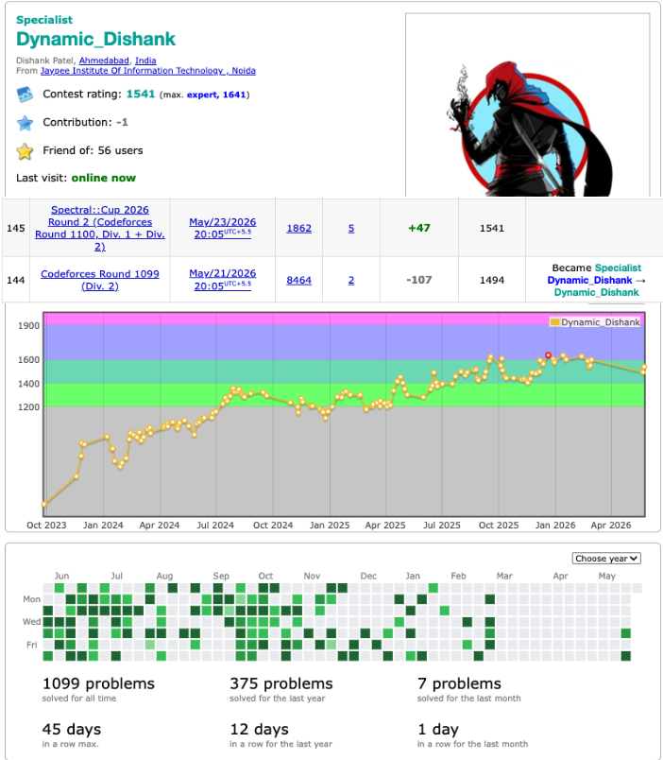Screen dimensions: 663x760
Task: Click the '7 problems' last month stat
Action: click(x=459, y=683)
